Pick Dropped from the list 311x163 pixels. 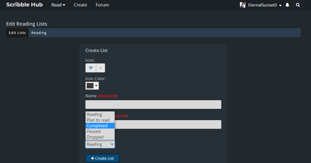point(95,137)
